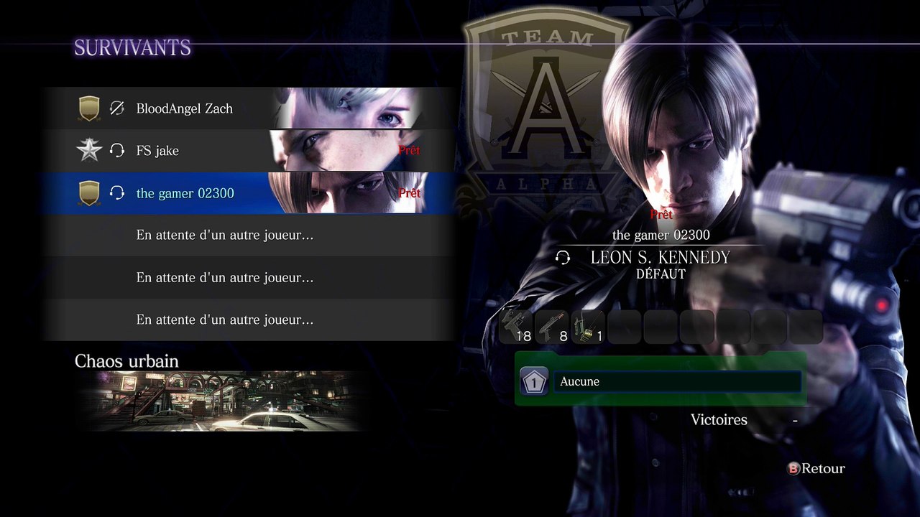
Task: Open the Aucune skill field
Action: 677,381
